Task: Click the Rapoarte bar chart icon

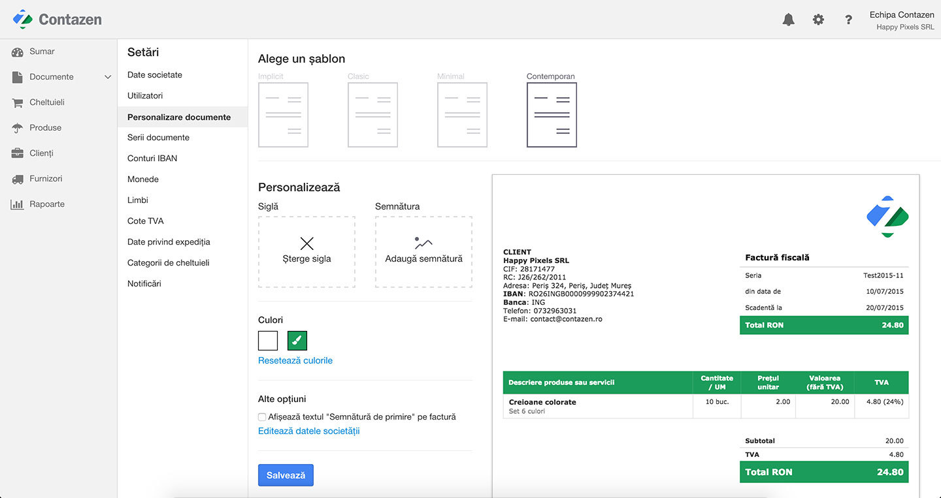Action: [x=17, y=204]
